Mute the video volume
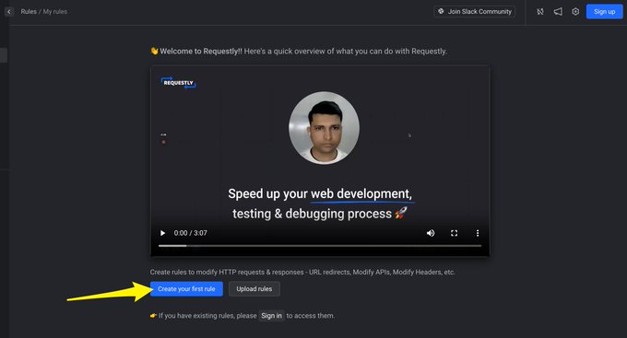The height and width of the screenshot is (338, 627). click(x=431, y=233)
